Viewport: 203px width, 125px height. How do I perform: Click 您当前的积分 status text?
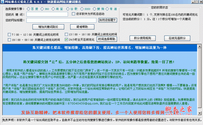point(157,19)
